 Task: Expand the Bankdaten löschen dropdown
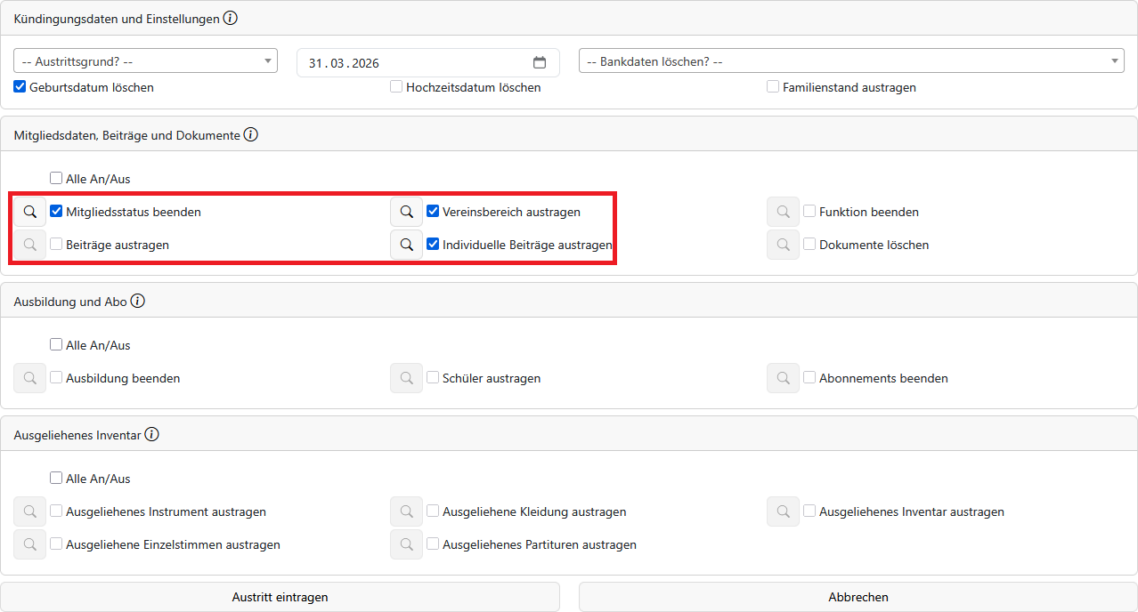pyautogui.click(x=850, y=61)
